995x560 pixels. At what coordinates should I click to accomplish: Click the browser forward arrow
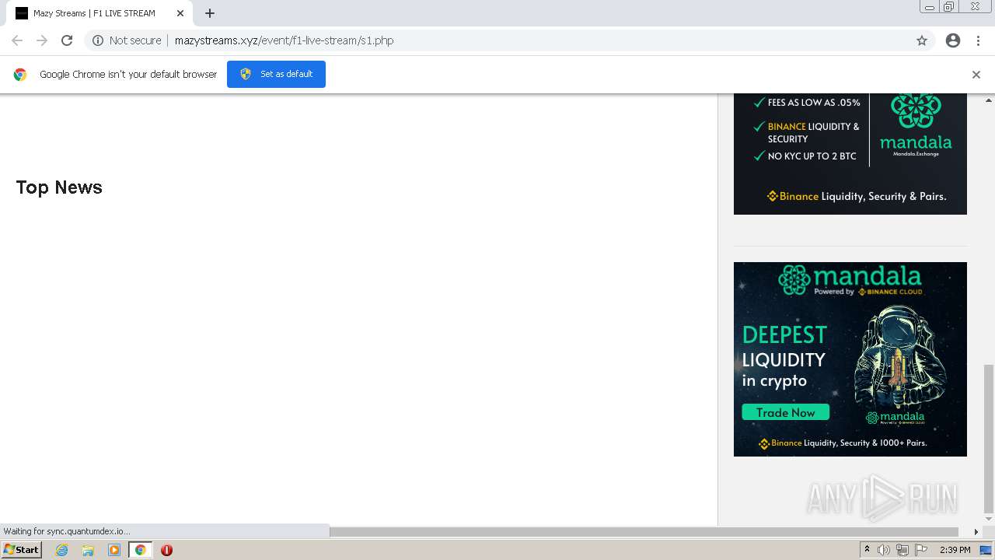(x=42, y=40)
